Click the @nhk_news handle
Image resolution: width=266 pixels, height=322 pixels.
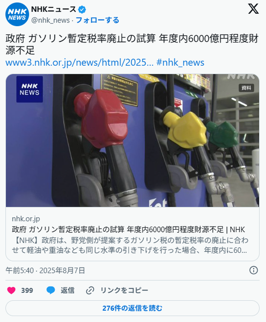click(51, 20)
